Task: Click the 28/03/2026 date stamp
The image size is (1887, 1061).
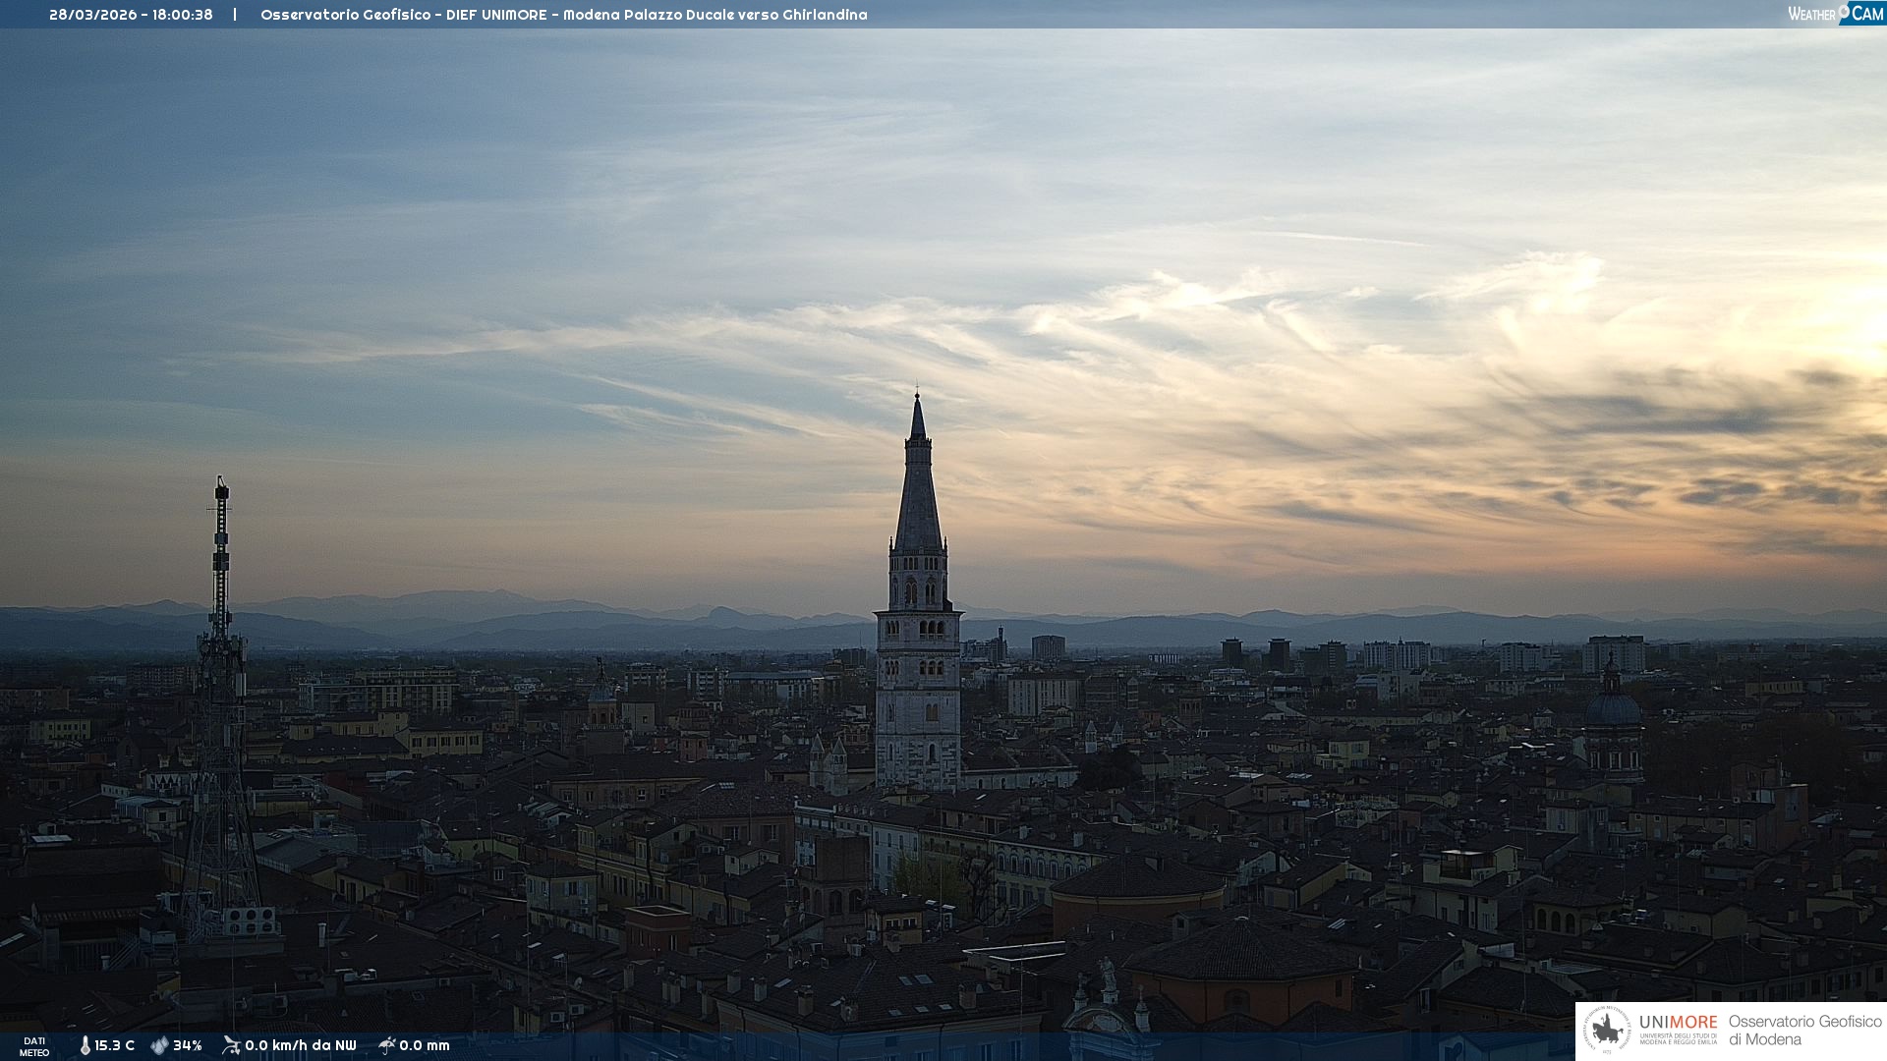Action: tap(93, 15)
